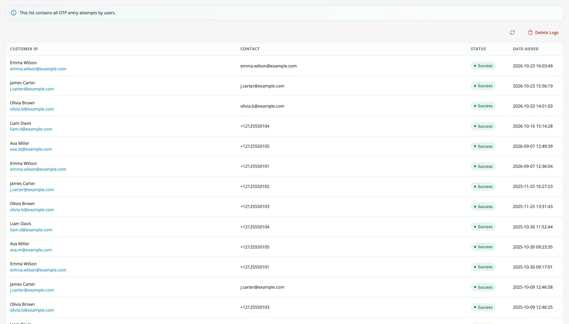
Task: Click the CONTACT column header
Action: click(x=250, y=49)
